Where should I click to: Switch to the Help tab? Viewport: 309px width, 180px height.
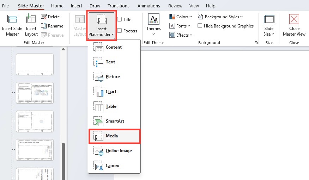[x=211, y=6]
